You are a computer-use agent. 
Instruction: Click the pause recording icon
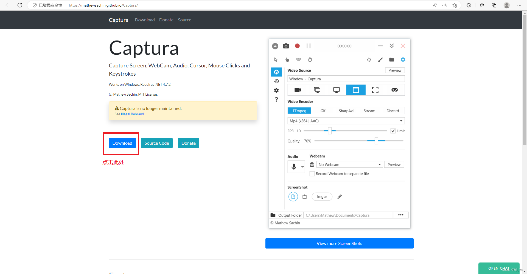[x=309, y=46]
